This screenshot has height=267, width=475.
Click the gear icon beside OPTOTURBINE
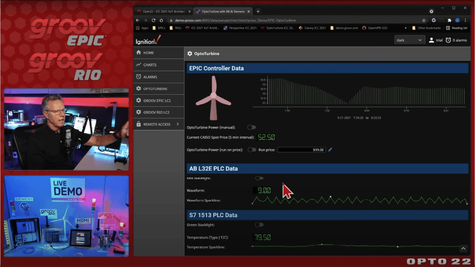click(x=138, y=88)
